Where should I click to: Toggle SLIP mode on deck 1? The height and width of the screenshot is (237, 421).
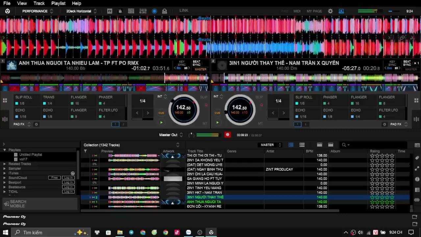[204, 97]
